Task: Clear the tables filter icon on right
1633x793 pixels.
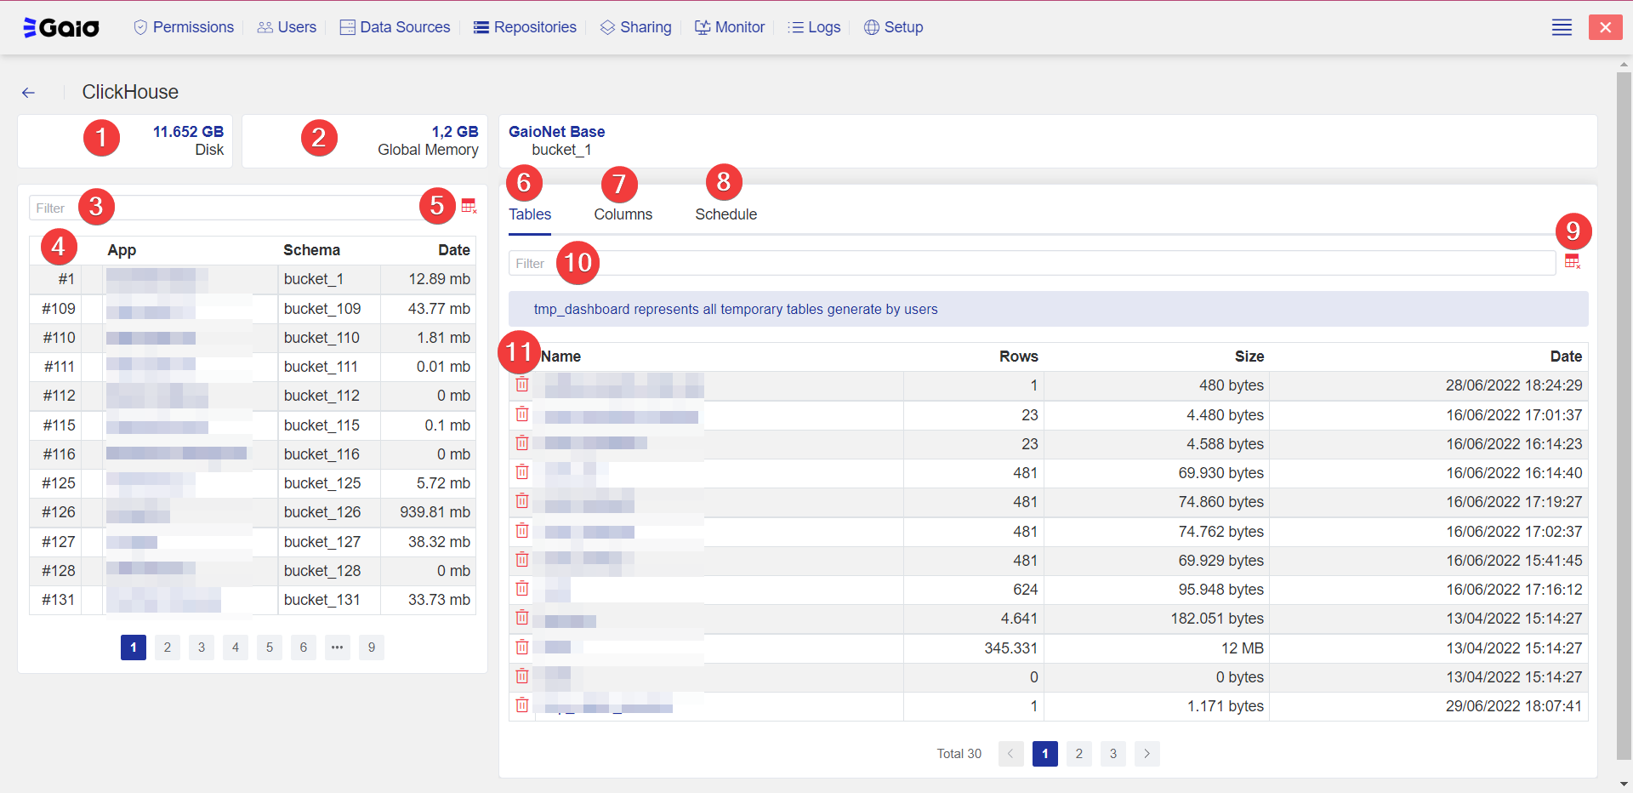Action: point(1573,262)
